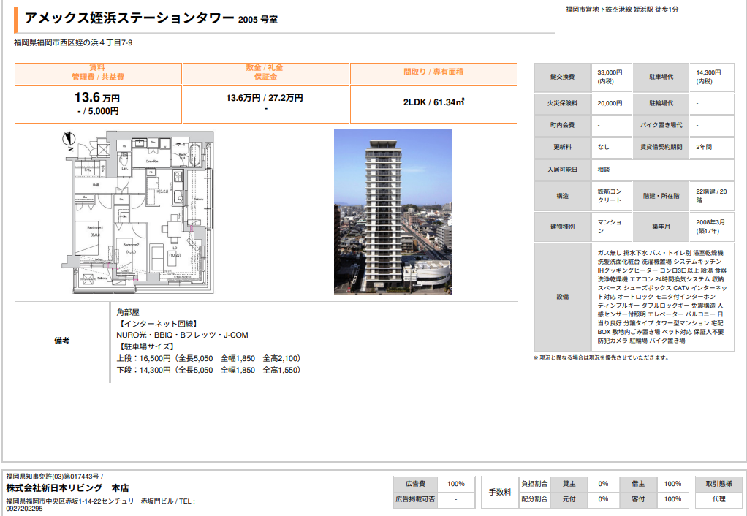Image resolution: width=747 pixels, height=516 pixels.
Task: Click the 入居可能日 label cell
Action: pyautogui.click(x=562, y=170)
